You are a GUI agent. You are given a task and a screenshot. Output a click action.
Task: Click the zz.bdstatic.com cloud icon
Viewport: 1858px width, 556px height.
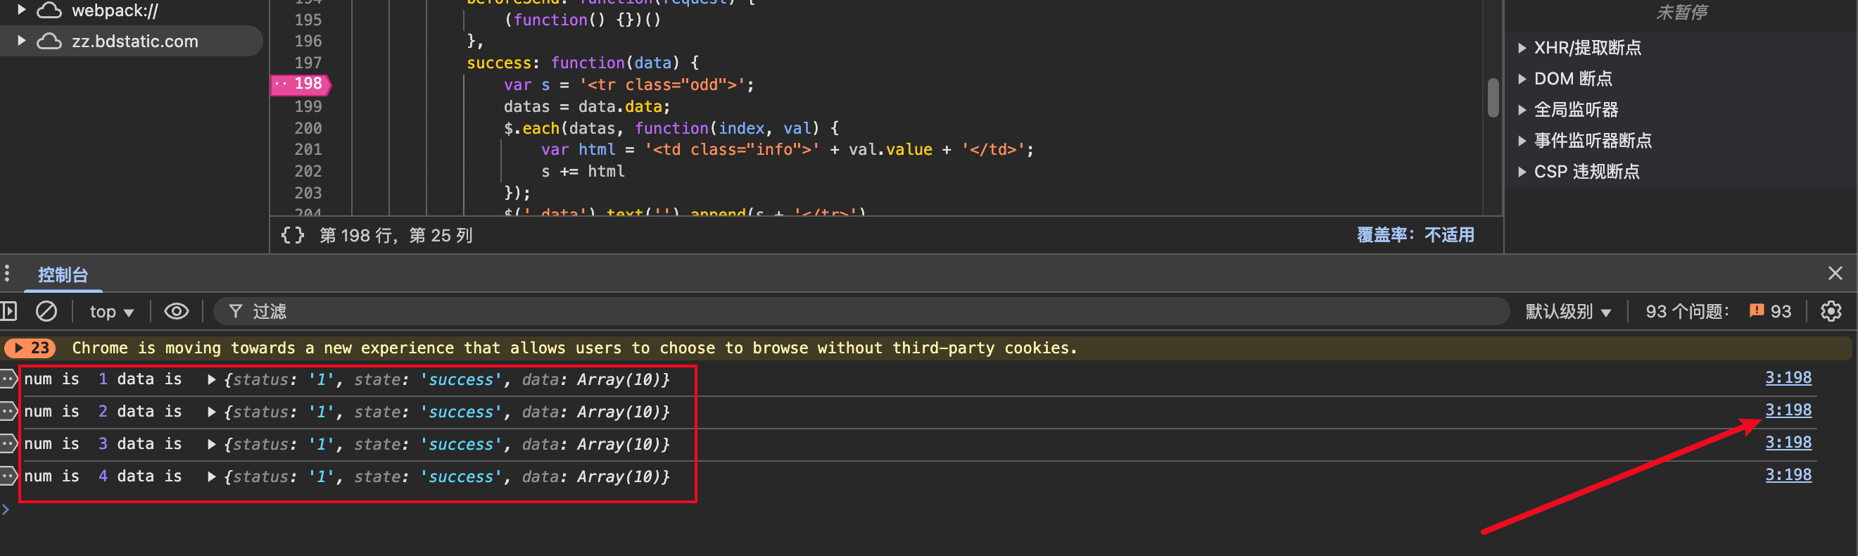[49, 41]
